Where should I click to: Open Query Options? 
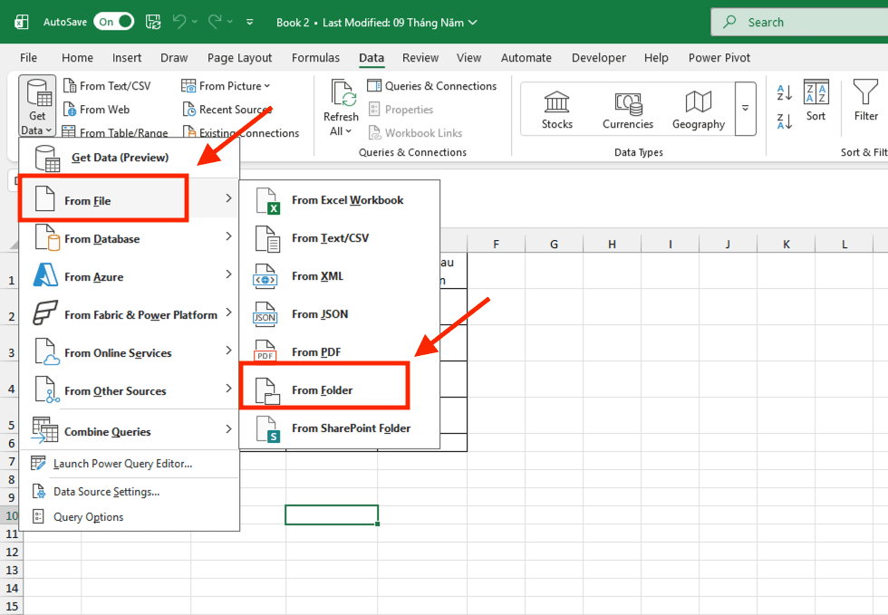pos(129,516)
